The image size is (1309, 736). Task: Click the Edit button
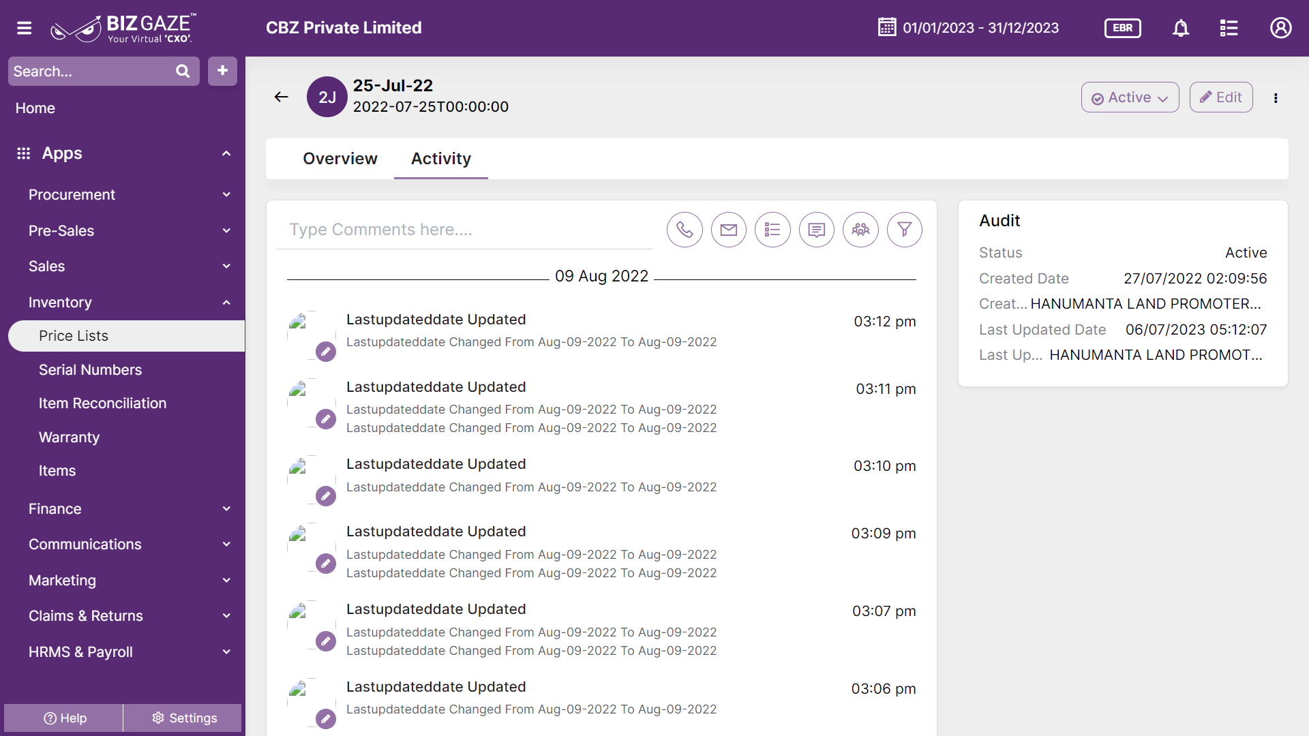pyautogui.click(x=1220, y=97)
